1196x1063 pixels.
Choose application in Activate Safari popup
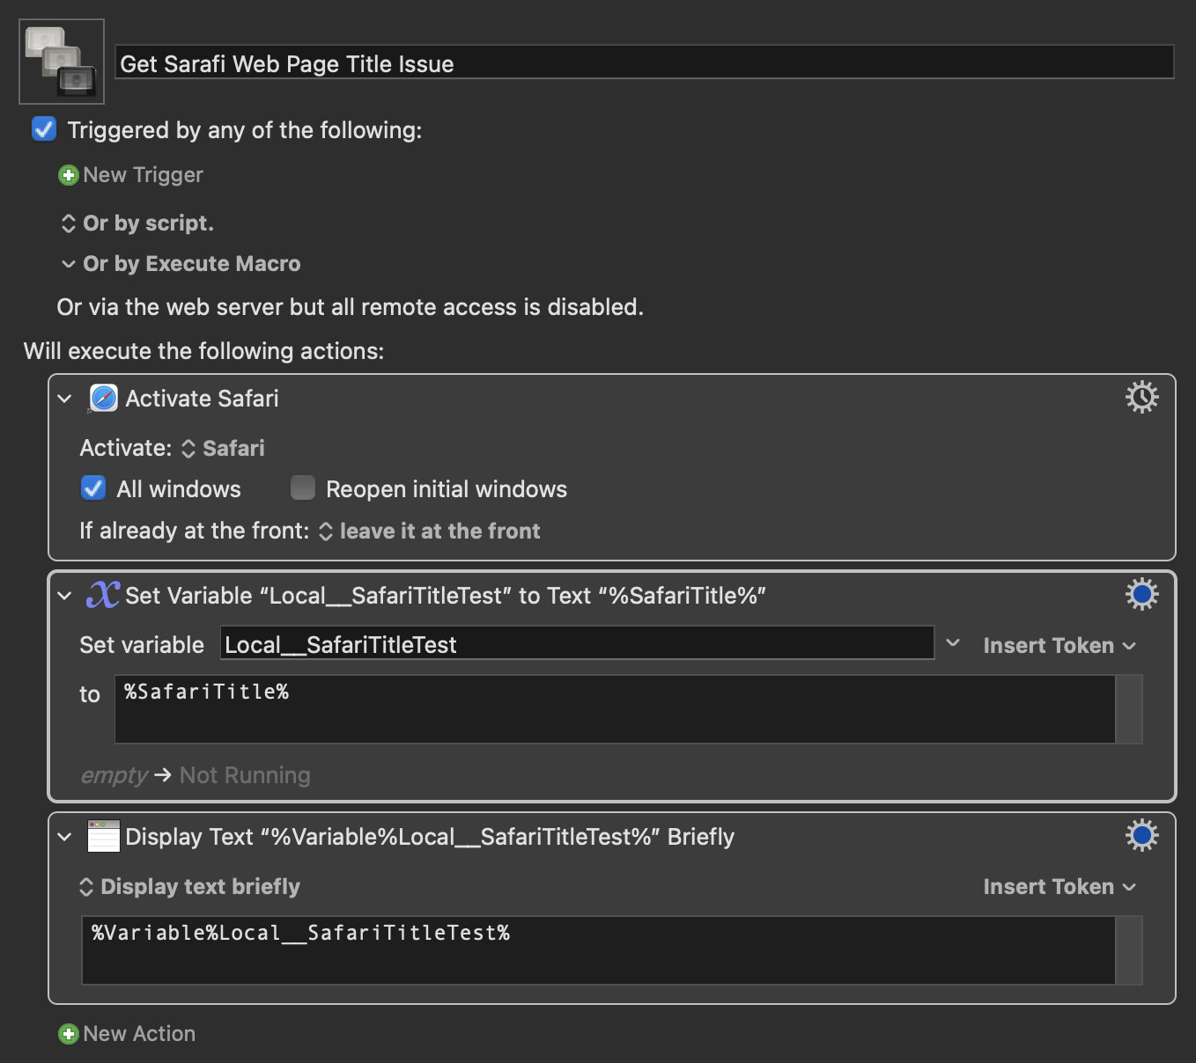[223, 449]
